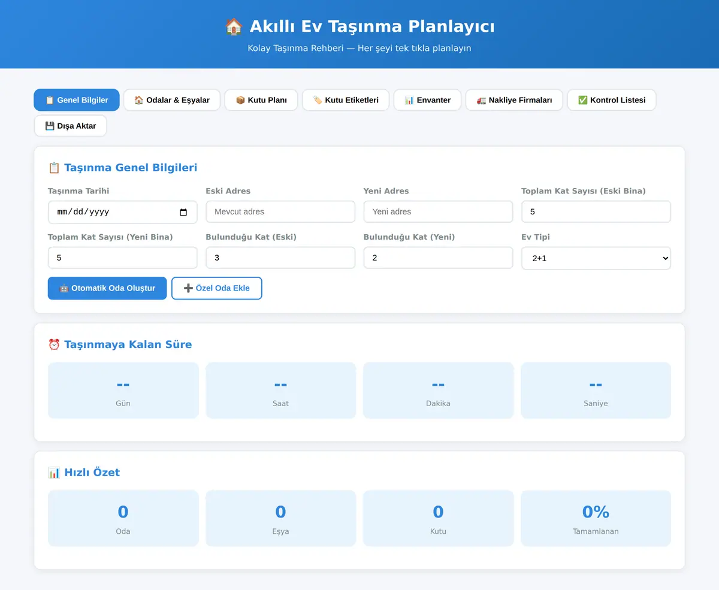Click the Otomatik Oda Oluştur button
The image size is (719, 590).
(107, 288)
